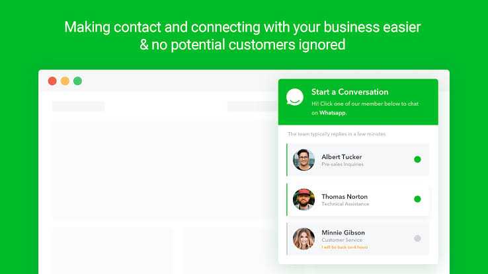This screenshot has width=488, height=274.
Task: Open Albert Tucker's profile avatar
Action: pyautogui.click(x=304, y=160)
